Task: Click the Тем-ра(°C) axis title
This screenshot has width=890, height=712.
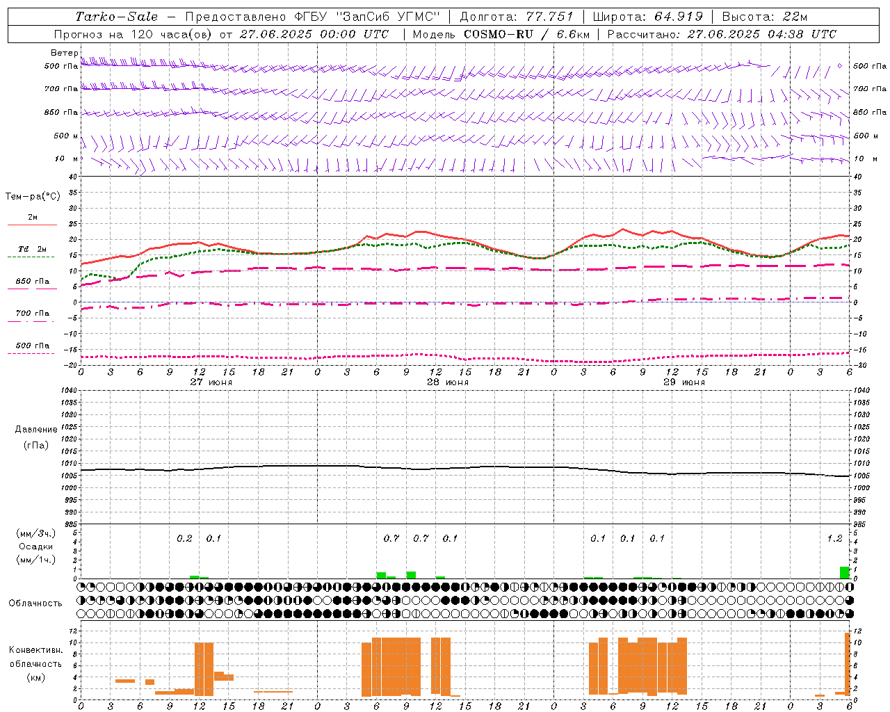Action: tap(33, 197)
